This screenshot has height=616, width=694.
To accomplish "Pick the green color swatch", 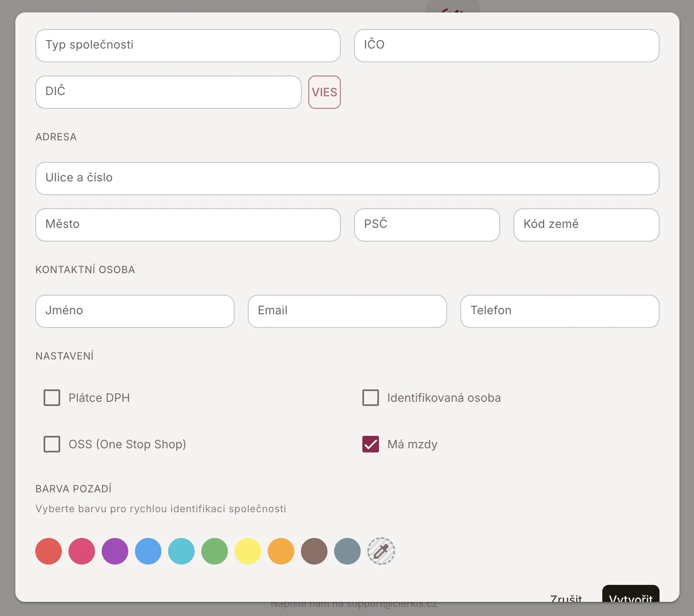I will [x=215, y=551].
